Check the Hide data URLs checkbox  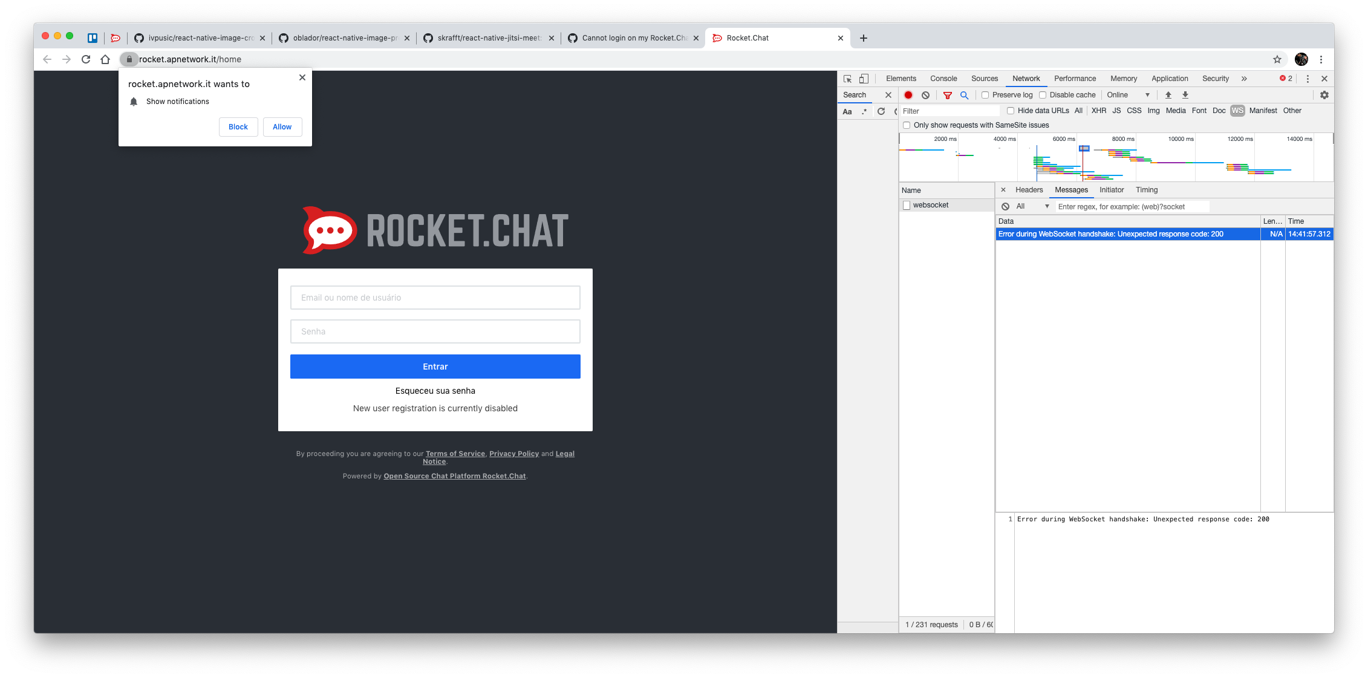point(1011,111)
